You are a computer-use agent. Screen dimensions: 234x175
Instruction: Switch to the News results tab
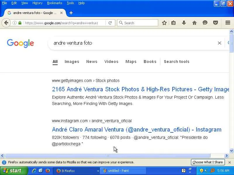(92, 62)
